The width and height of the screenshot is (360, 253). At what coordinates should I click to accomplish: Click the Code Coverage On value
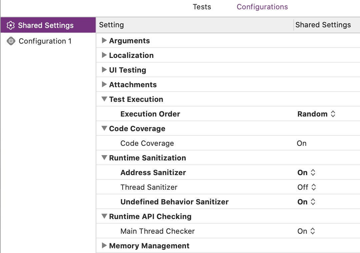click(x=301, y=143)
